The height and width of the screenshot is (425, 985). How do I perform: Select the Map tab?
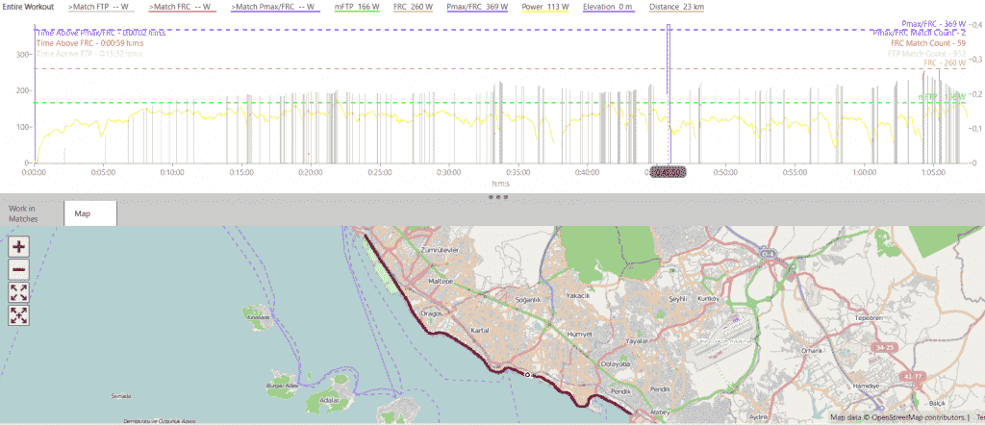pyautogui.click(x=90, y=213)
